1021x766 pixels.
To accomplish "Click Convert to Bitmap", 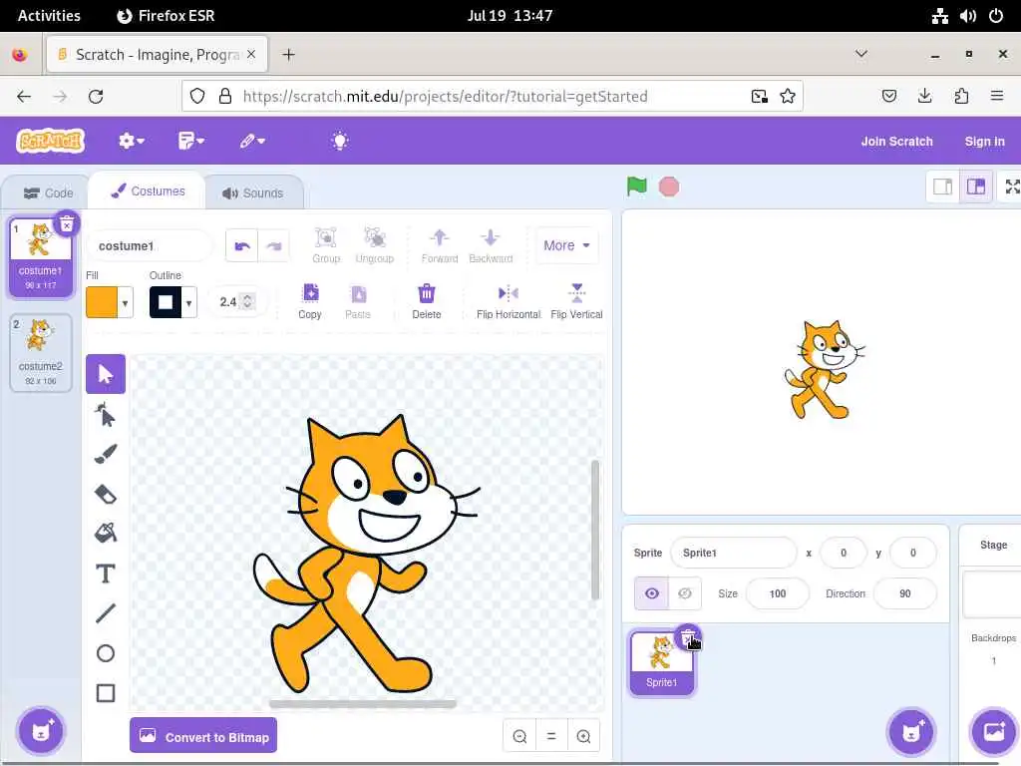I will tap(203, 736).
